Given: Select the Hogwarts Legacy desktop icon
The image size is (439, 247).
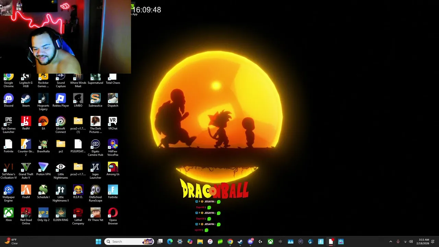Looking at the screenshot, I should click(x=43, y=102).
